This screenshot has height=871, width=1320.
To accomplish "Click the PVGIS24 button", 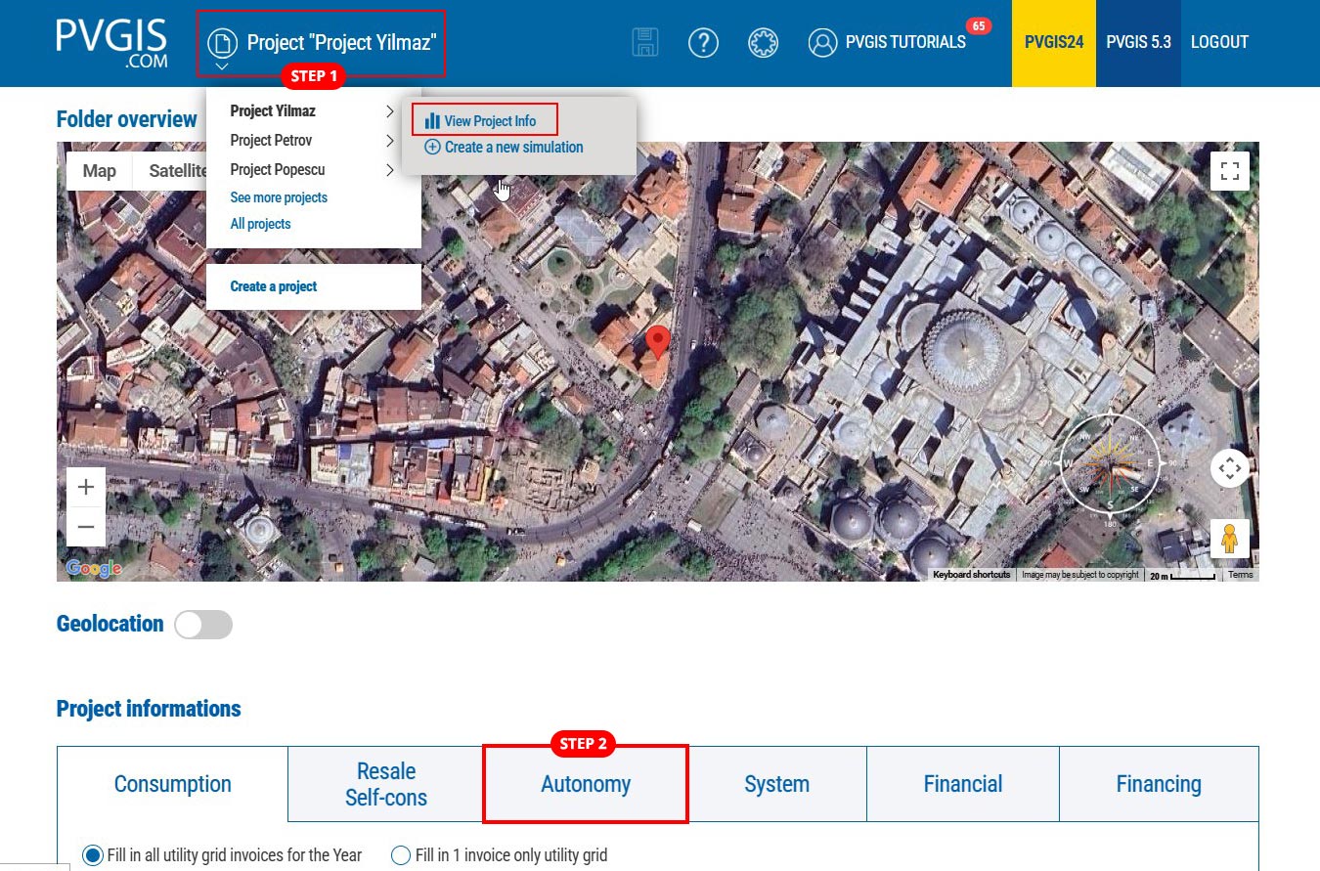I will click(1053, 43).
